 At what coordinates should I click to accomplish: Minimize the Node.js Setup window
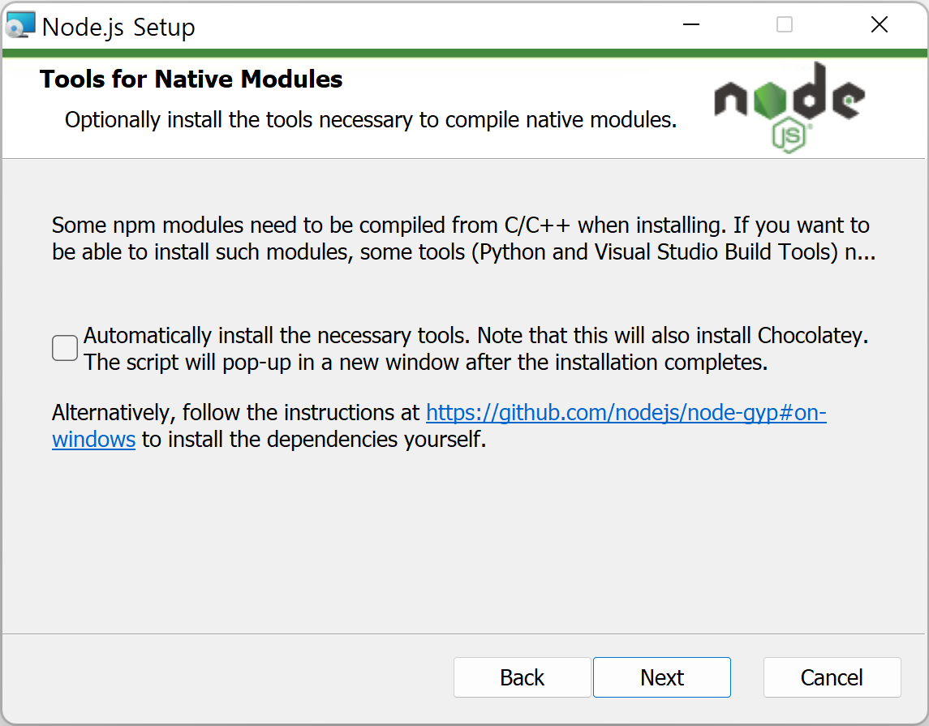click(690, 25)
